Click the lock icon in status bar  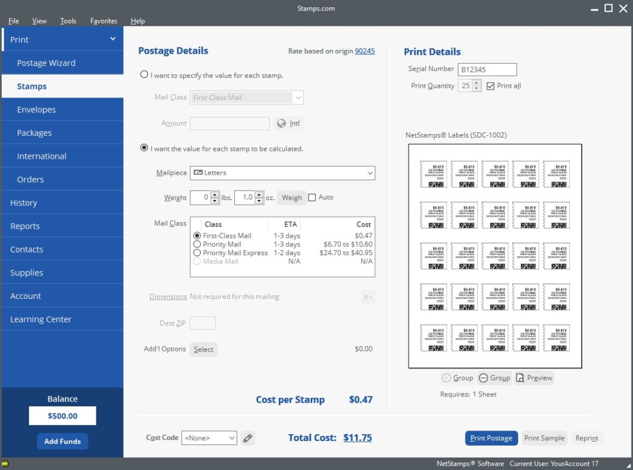pos(5,463)
